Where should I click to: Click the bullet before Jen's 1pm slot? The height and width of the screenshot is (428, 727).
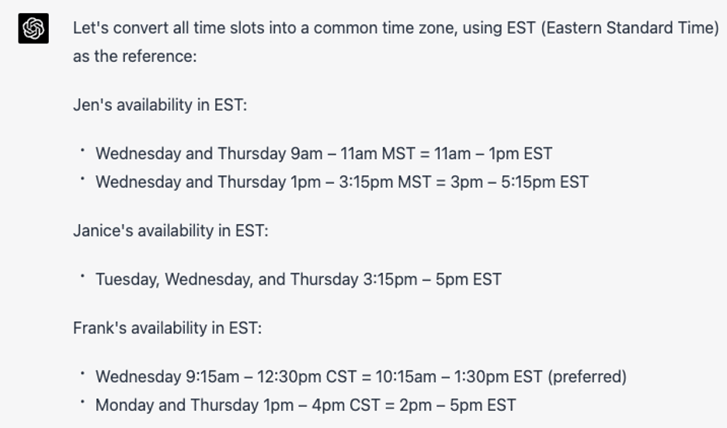(x=82, y=178)
